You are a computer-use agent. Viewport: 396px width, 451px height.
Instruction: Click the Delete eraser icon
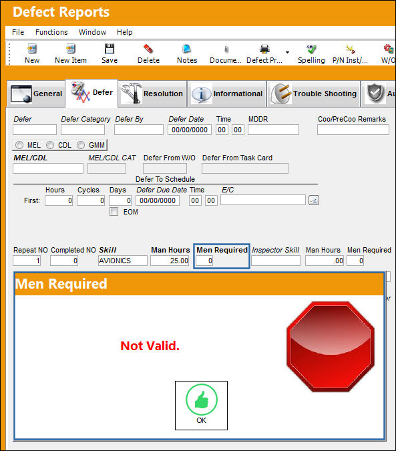[x=148, y=49]
